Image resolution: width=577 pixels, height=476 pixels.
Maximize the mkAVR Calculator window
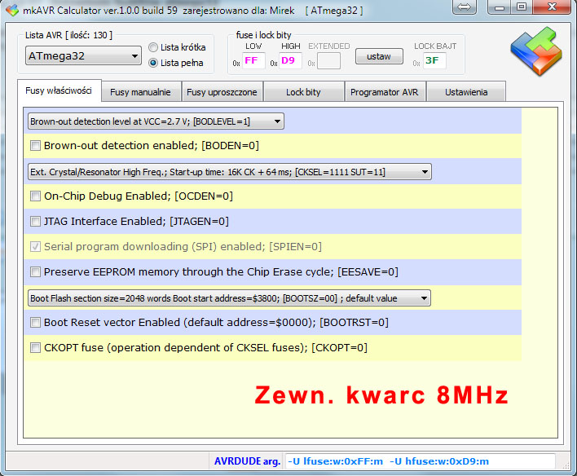tap(522, 7)
